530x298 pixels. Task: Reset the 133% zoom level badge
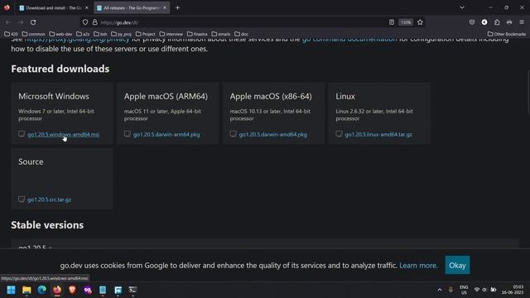point(406,22)
